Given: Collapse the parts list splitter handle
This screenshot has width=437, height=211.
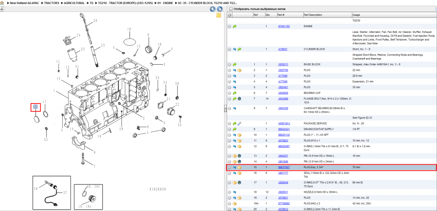Looking at the screenshot, I should pos(225,109).
